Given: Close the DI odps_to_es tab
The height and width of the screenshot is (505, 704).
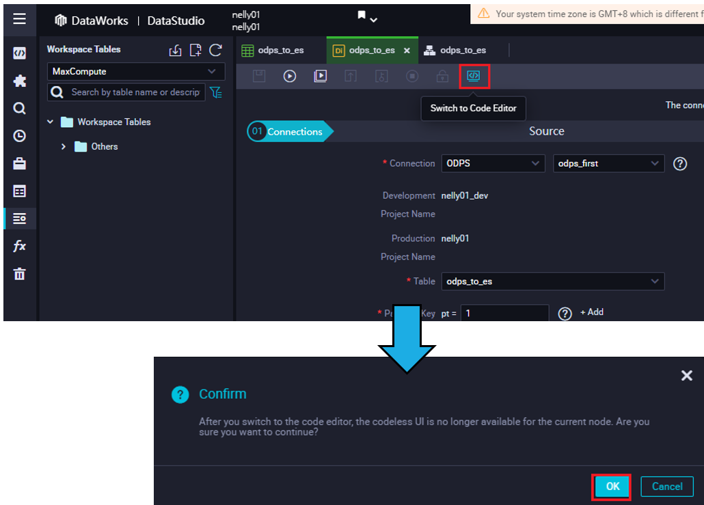Looking at the screenshot, I should coord(407,51).
